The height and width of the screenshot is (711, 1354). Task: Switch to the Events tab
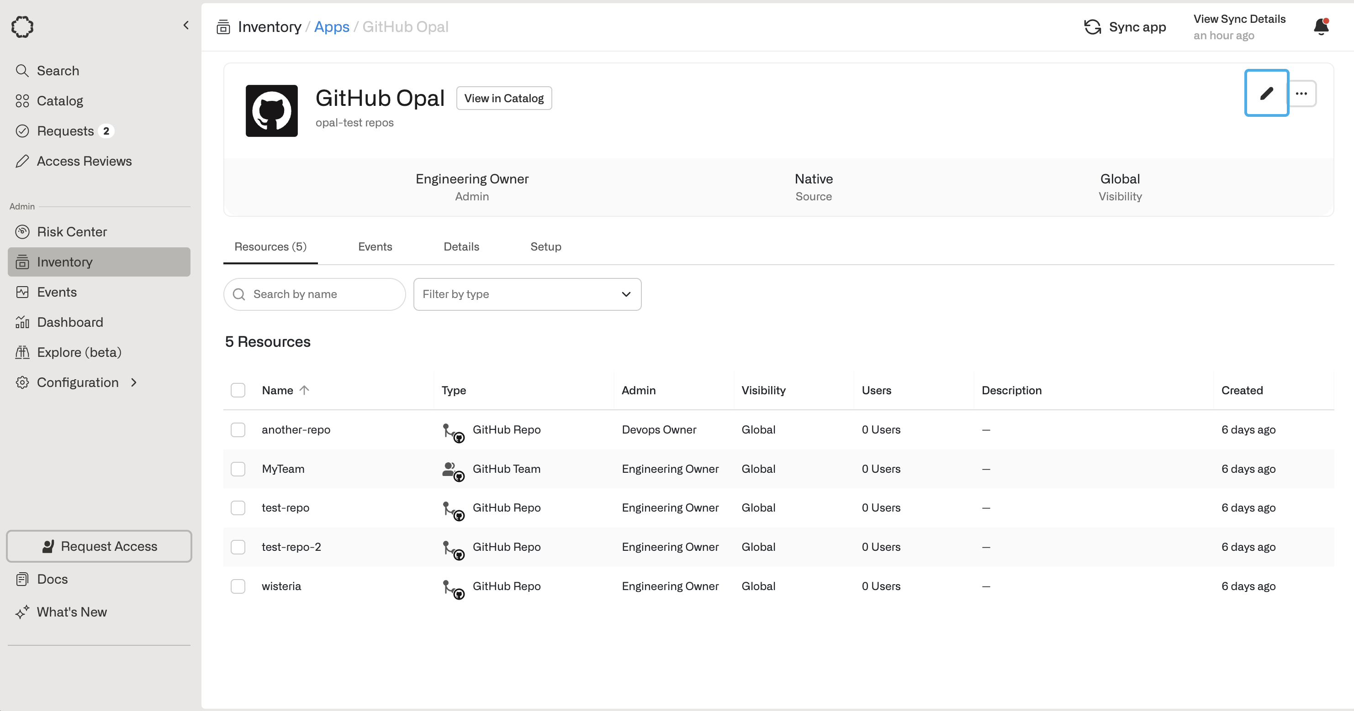coord(375,247)
